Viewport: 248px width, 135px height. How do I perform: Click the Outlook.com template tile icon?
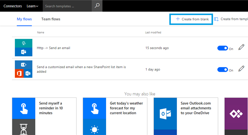click(x=165, y=114)
